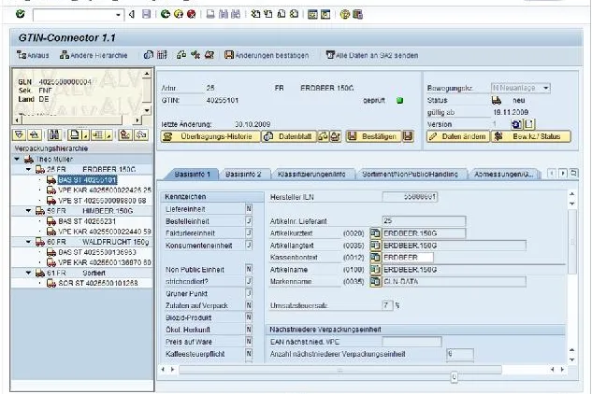Go to first page icon
Image resolution: width=592 pixels, height=394 pixels.
[x=255, y=14]
